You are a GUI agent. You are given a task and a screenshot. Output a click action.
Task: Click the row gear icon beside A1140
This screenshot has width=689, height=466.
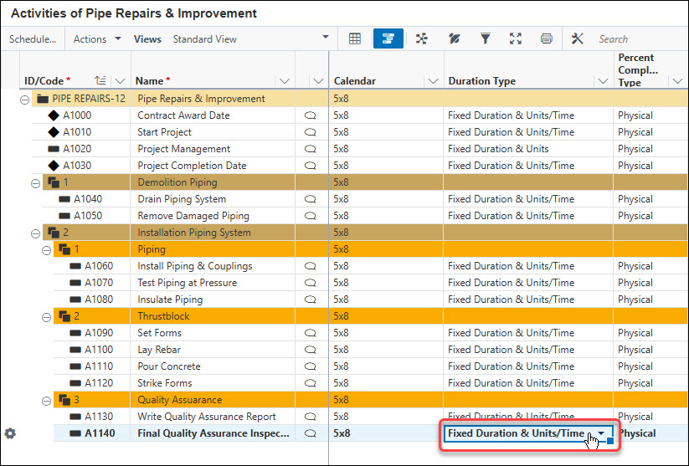tap(10, 433)
